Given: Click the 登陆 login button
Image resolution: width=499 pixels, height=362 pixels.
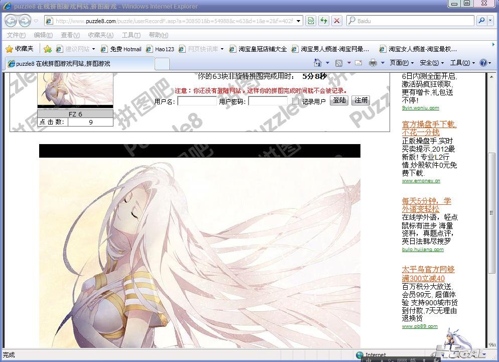Looking at the screenshot, I should pos(339,100).
